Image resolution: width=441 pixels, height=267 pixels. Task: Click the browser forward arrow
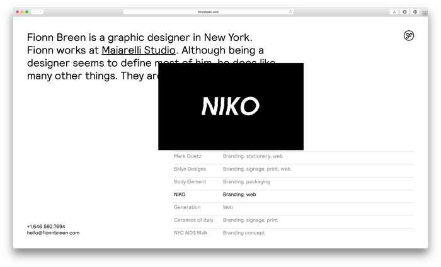(x=40, y=12)
